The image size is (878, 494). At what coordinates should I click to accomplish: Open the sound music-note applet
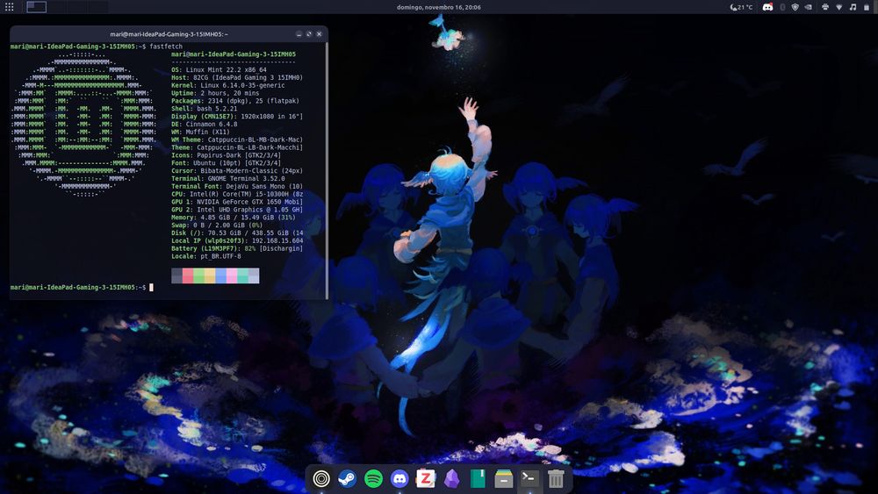coord(853,7)
